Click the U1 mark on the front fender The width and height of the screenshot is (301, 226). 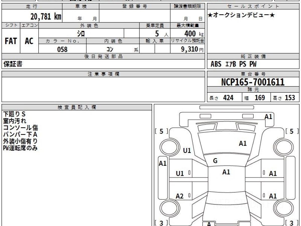187,151
